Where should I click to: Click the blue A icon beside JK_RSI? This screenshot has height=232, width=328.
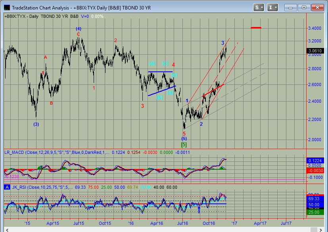(x=7, y=187)
